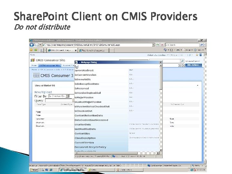Click the dialog scroll down arrow
This screenshot has height=174, width=232.
161,150
